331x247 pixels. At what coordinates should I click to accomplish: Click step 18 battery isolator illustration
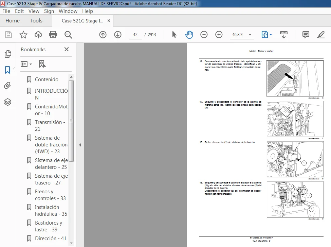(295, 159)
